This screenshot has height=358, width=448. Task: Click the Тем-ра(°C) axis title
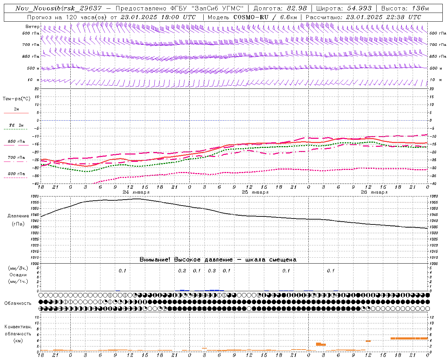16,99
